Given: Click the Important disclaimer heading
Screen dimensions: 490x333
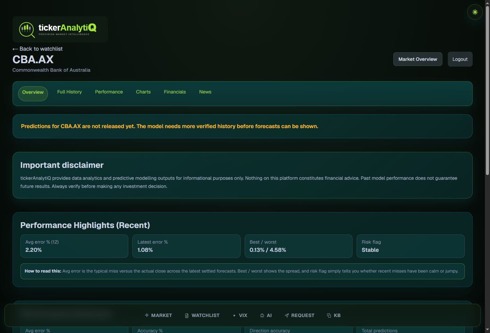Looking at the screenshot, I should [x=62, y=165].
